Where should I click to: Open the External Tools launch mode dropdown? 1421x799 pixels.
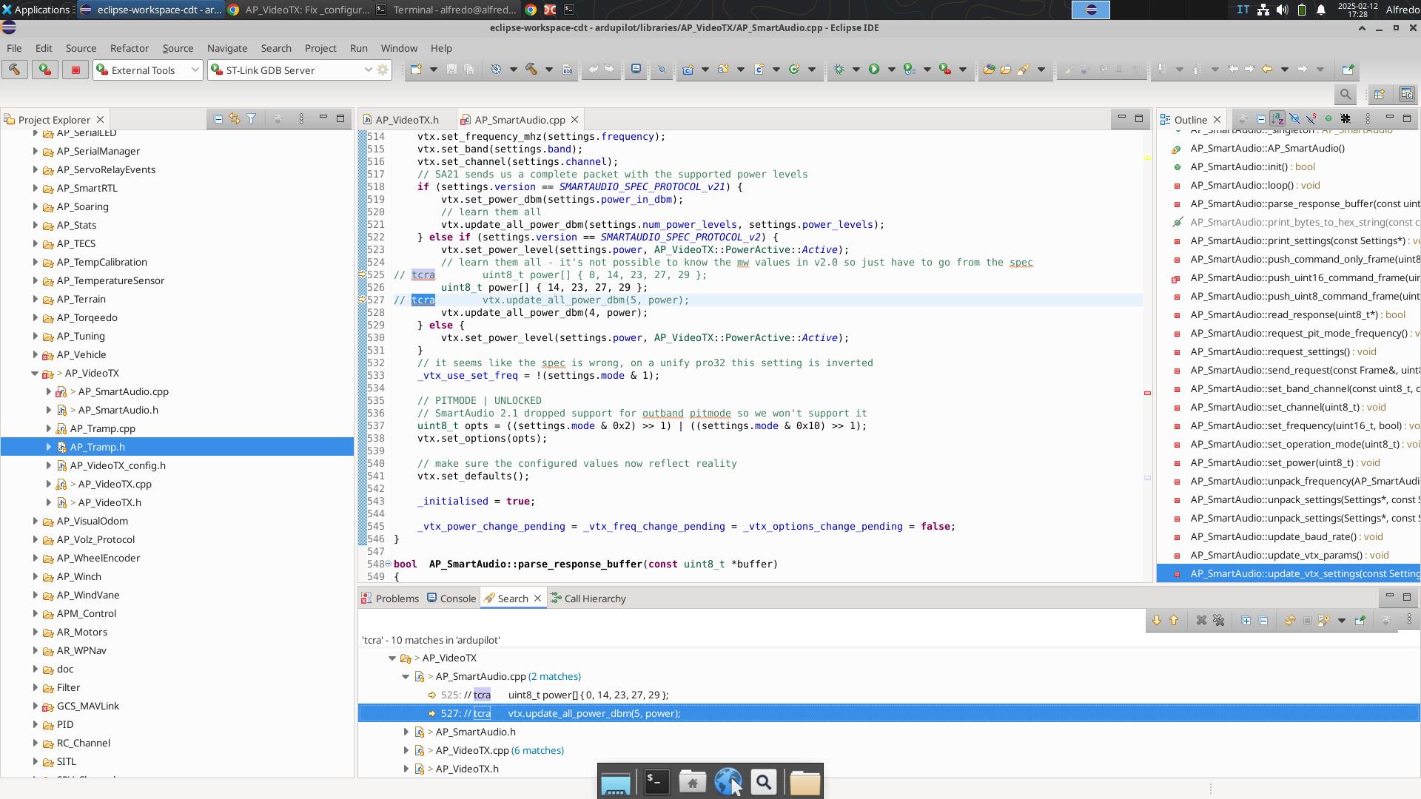[x=195, y=70]
